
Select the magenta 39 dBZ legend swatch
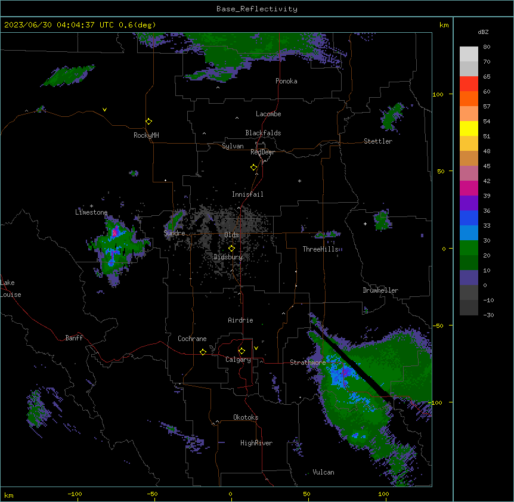pos(469,188)
